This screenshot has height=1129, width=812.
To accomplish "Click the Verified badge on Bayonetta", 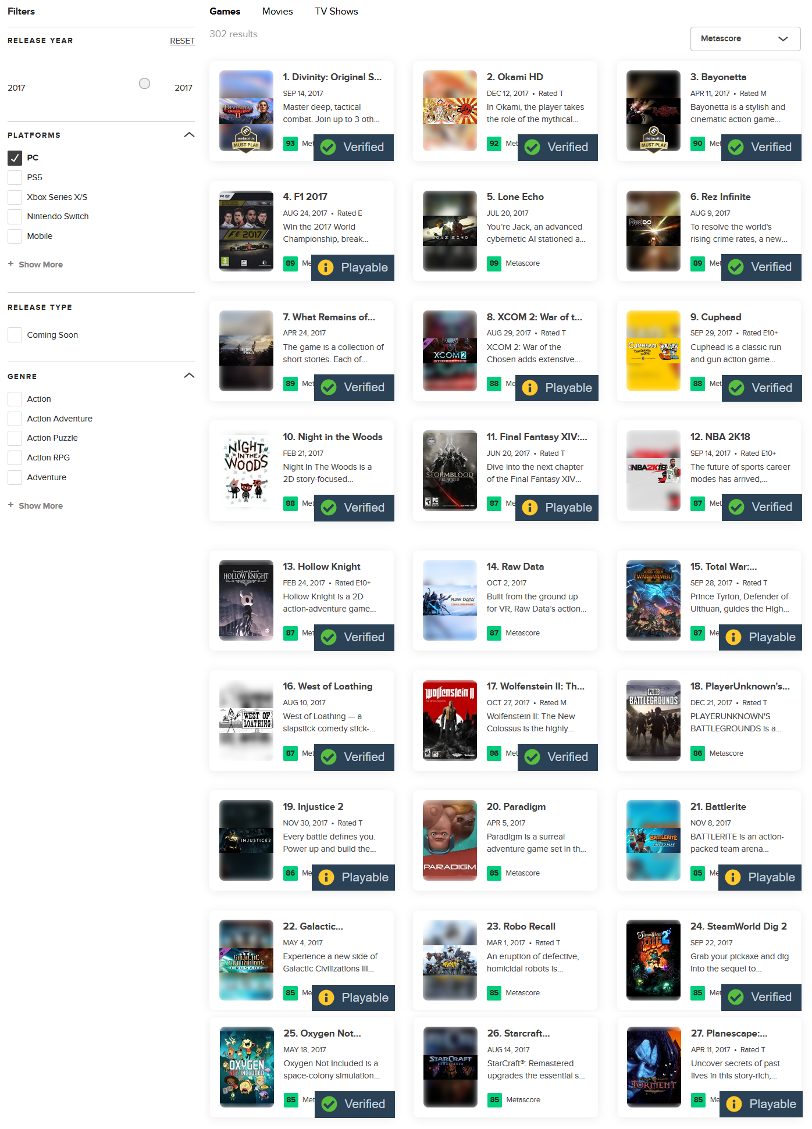I will pyautogui.click(x=761, y=148).
